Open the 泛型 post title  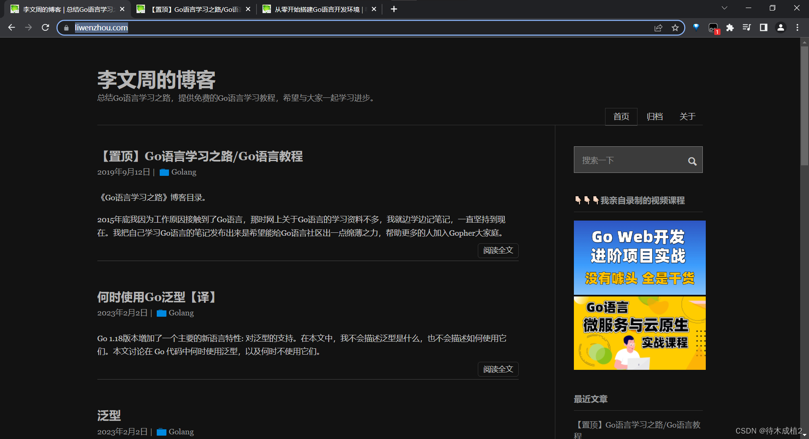(x=109, y=416)
